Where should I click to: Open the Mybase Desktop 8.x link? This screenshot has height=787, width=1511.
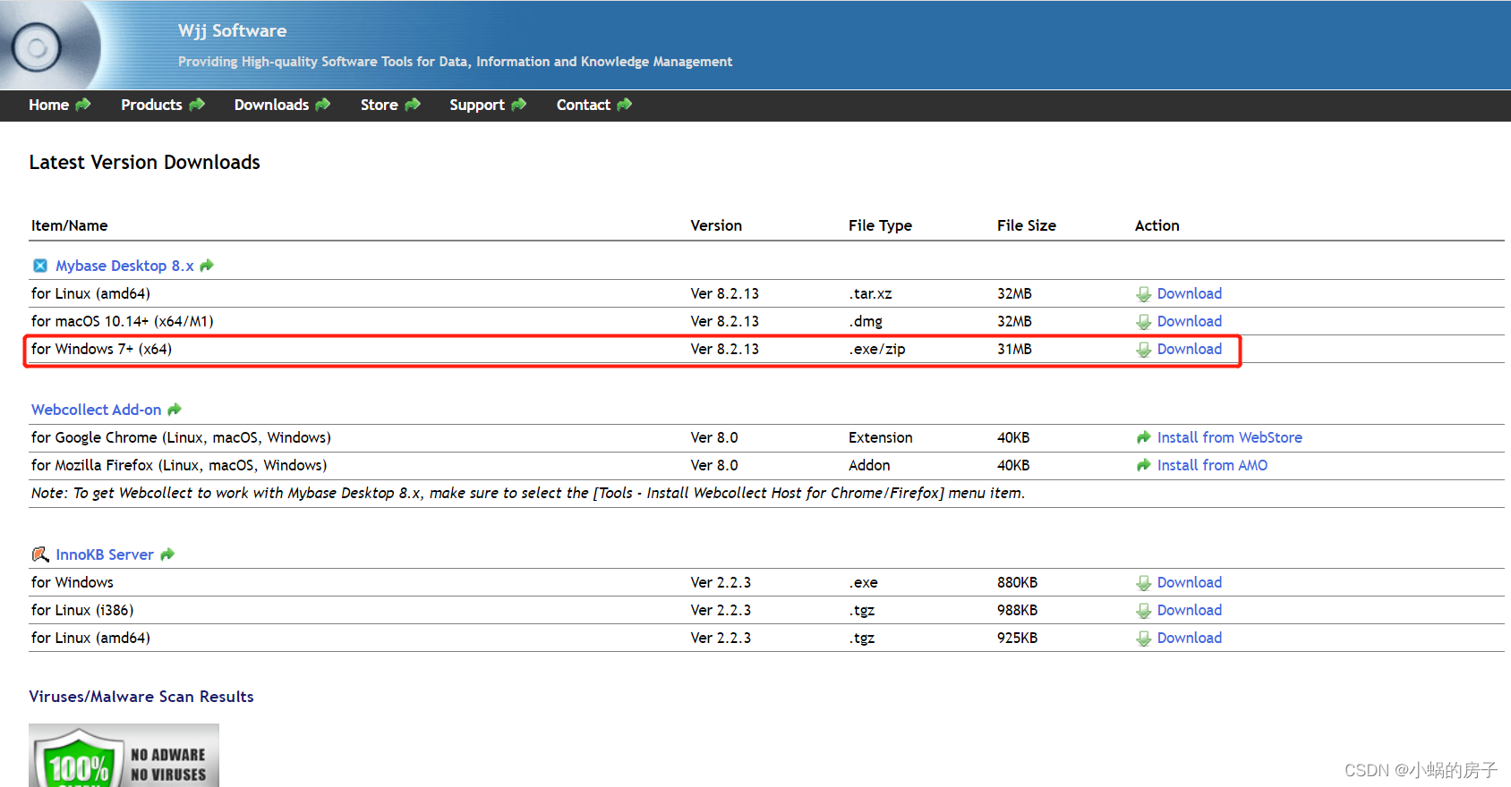click(x=124, y=266)
